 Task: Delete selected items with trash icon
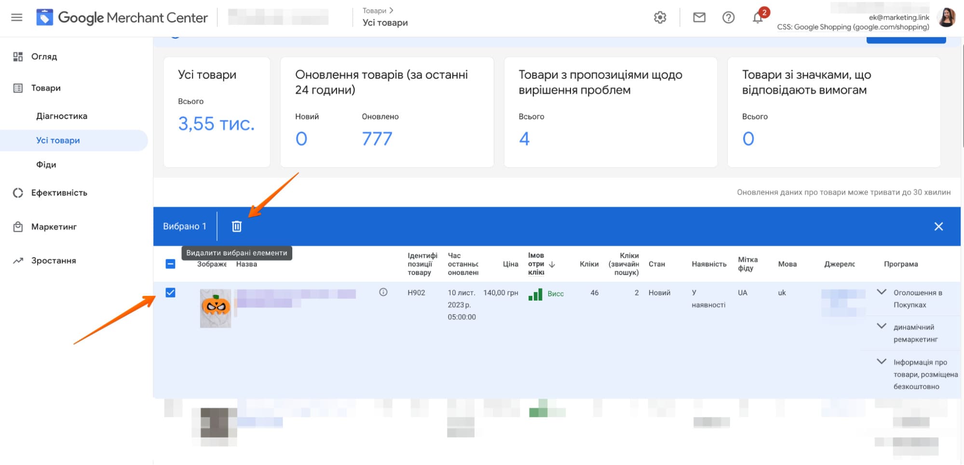237,226
